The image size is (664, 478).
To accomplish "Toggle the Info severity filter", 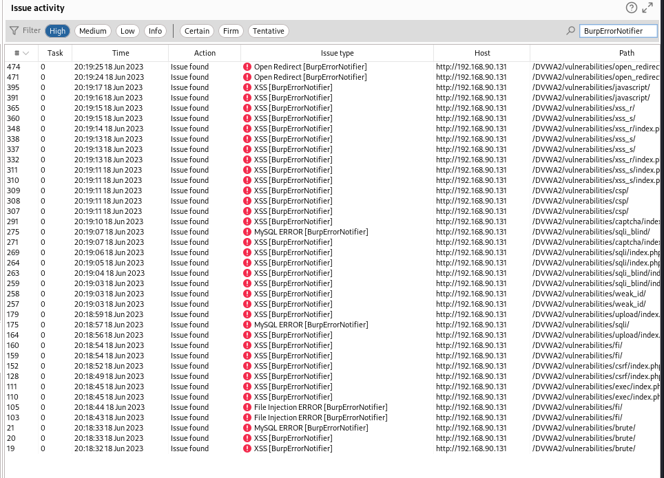I will pyautogui.click(x=155, y=31).
